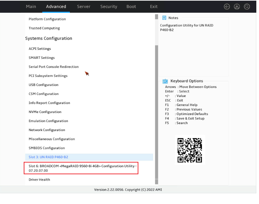Open NVMe Configuration entry
Screen dimensions: 259x204
coord(45,112)
